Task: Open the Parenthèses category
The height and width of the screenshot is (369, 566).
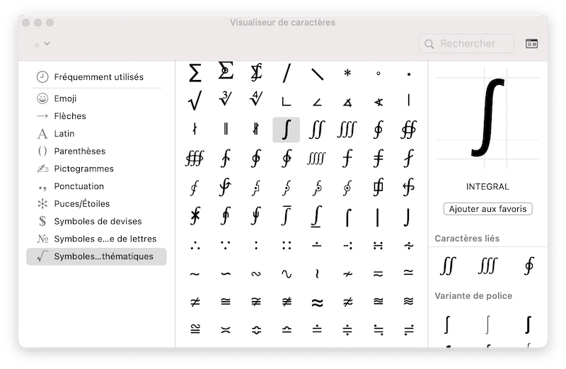Action: [96, 151]
